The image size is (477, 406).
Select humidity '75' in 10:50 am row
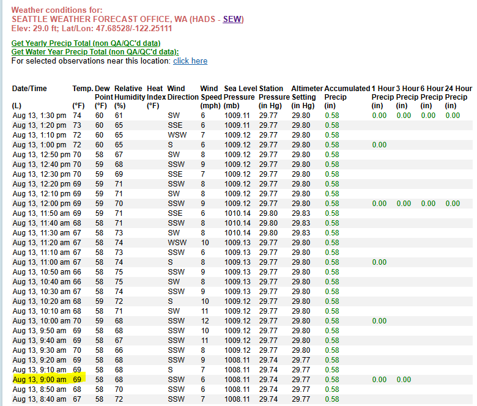coord(119,272)
